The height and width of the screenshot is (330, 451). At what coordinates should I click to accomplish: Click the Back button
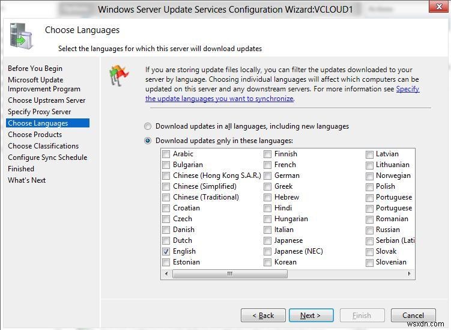tap(263, 316)
